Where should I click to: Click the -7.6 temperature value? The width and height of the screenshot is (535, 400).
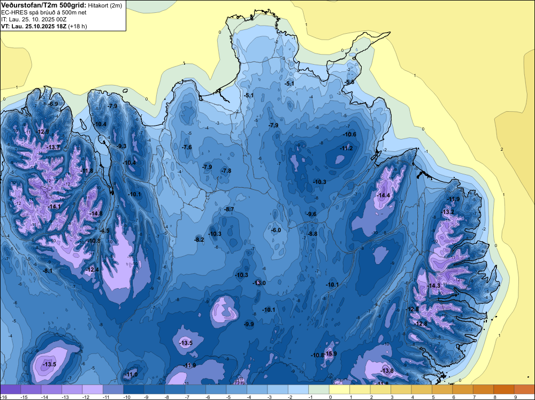click(x=187, y=147)
